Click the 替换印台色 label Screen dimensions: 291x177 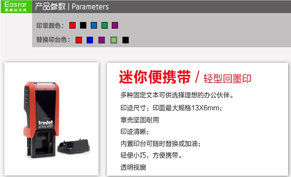(53, 40)
